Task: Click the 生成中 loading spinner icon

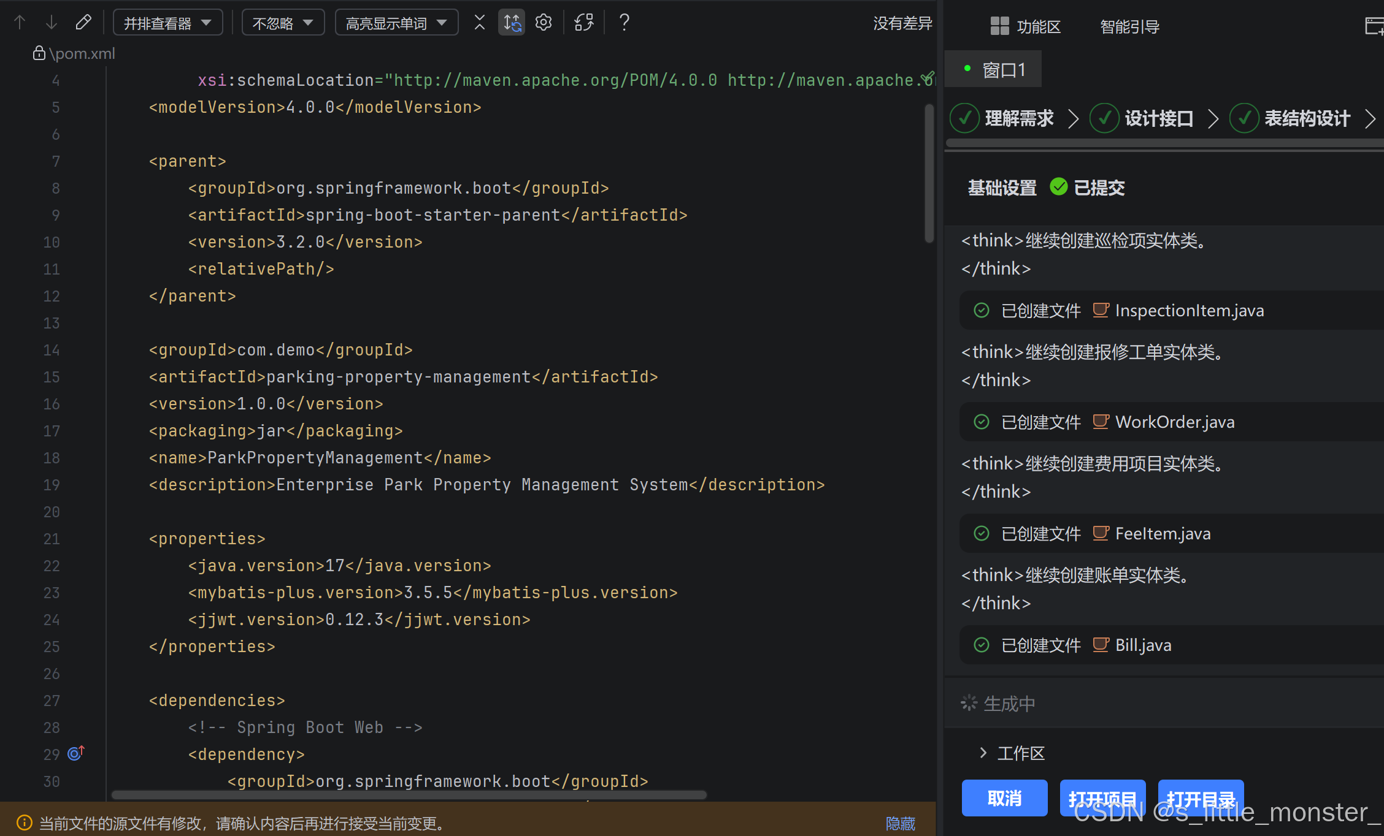Action: click(969, 702)
